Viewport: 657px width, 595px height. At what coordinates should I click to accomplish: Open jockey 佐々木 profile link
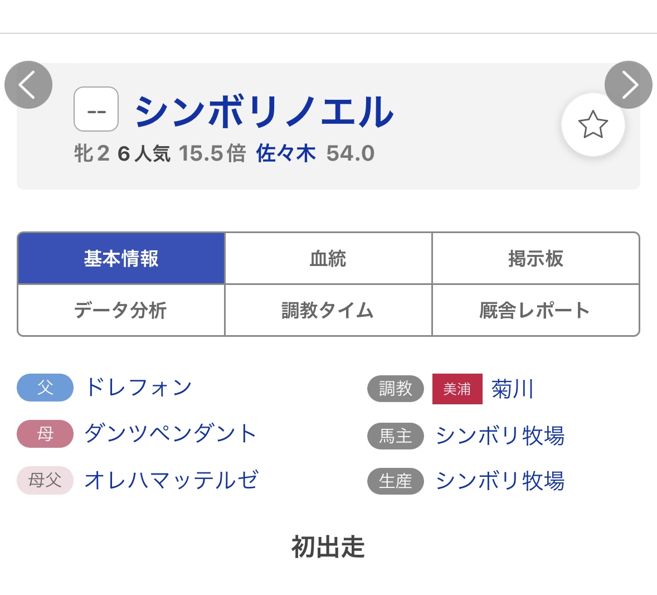coord(286,153)
